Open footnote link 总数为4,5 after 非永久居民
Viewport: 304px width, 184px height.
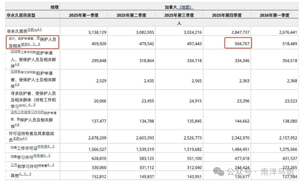click(35, 29)
